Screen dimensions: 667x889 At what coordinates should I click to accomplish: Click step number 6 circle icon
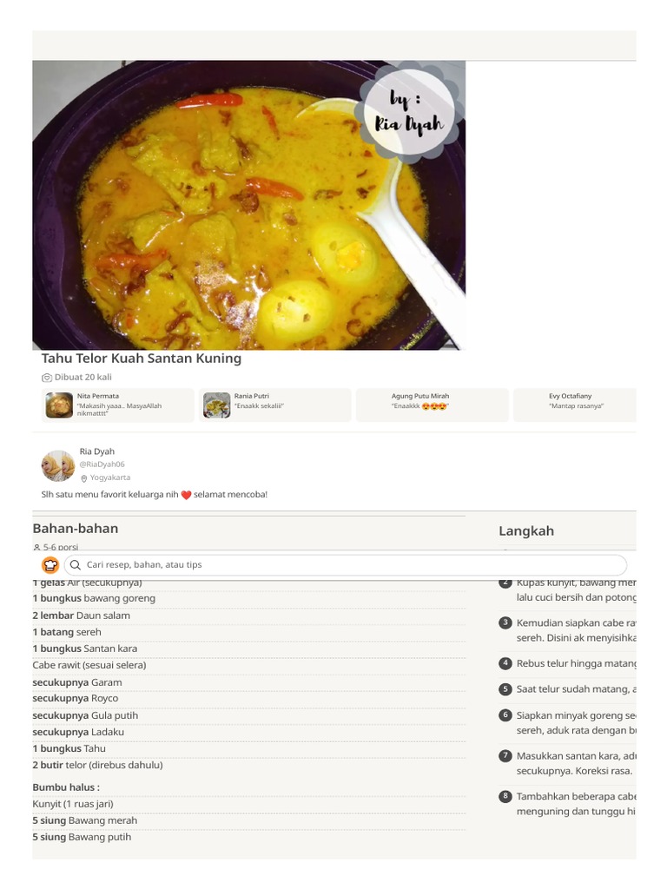pos(505,715)
